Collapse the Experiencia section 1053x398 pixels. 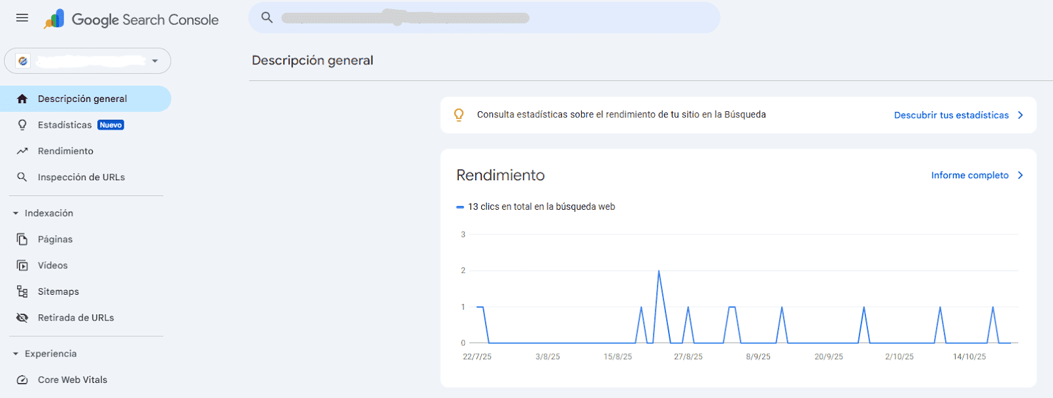click(45, 354)
